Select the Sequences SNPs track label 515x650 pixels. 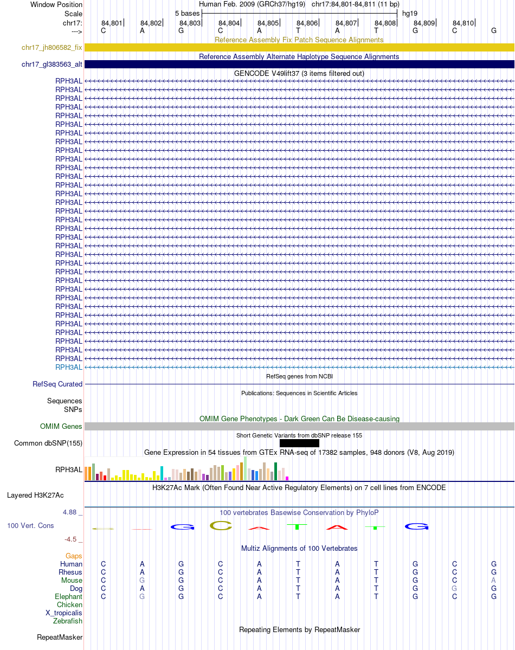[65, 405]
